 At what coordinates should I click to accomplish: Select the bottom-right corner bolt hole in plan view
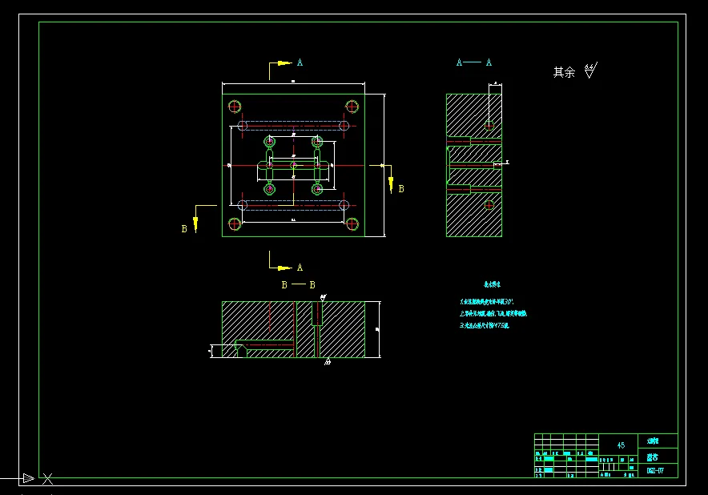coord(352,223)
